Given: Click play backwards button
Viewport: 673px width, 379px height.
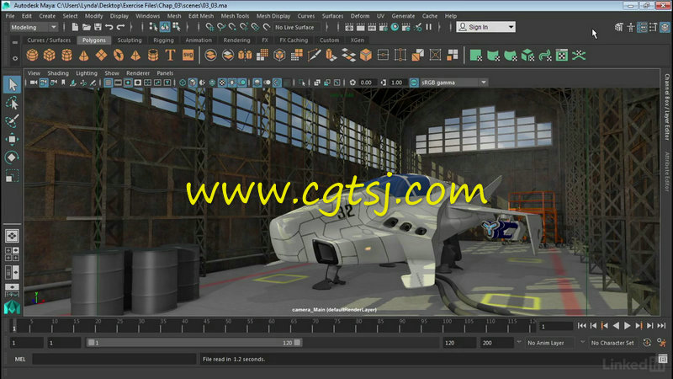Looking at the screenshot, I should click(x=616, y=326).
